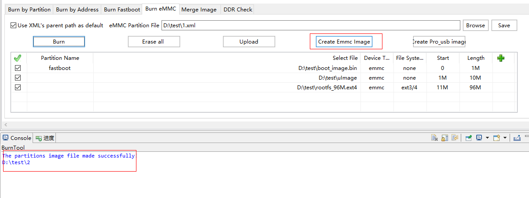Click the Open Console new-window icon

(496, 138)
